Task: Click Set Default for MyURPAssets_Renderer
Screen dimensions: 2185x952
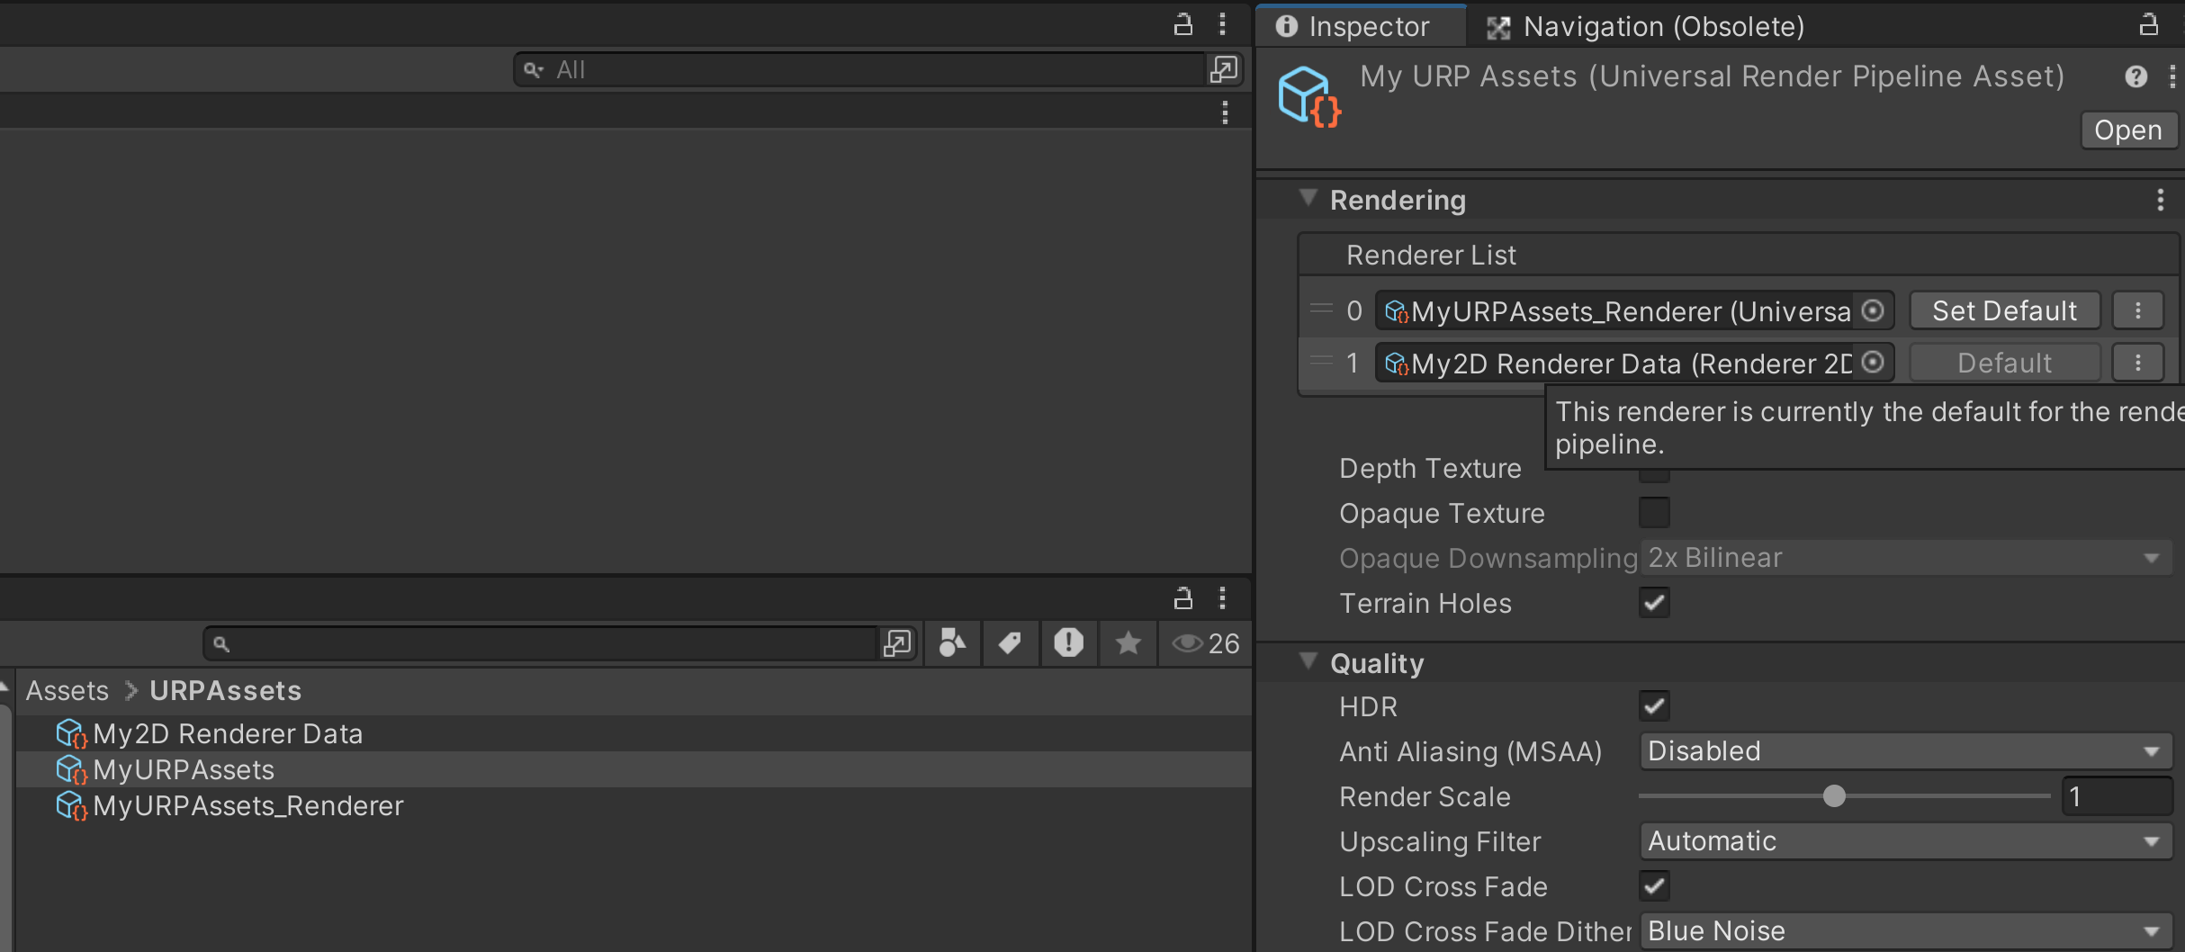Action: [2004, 311]
